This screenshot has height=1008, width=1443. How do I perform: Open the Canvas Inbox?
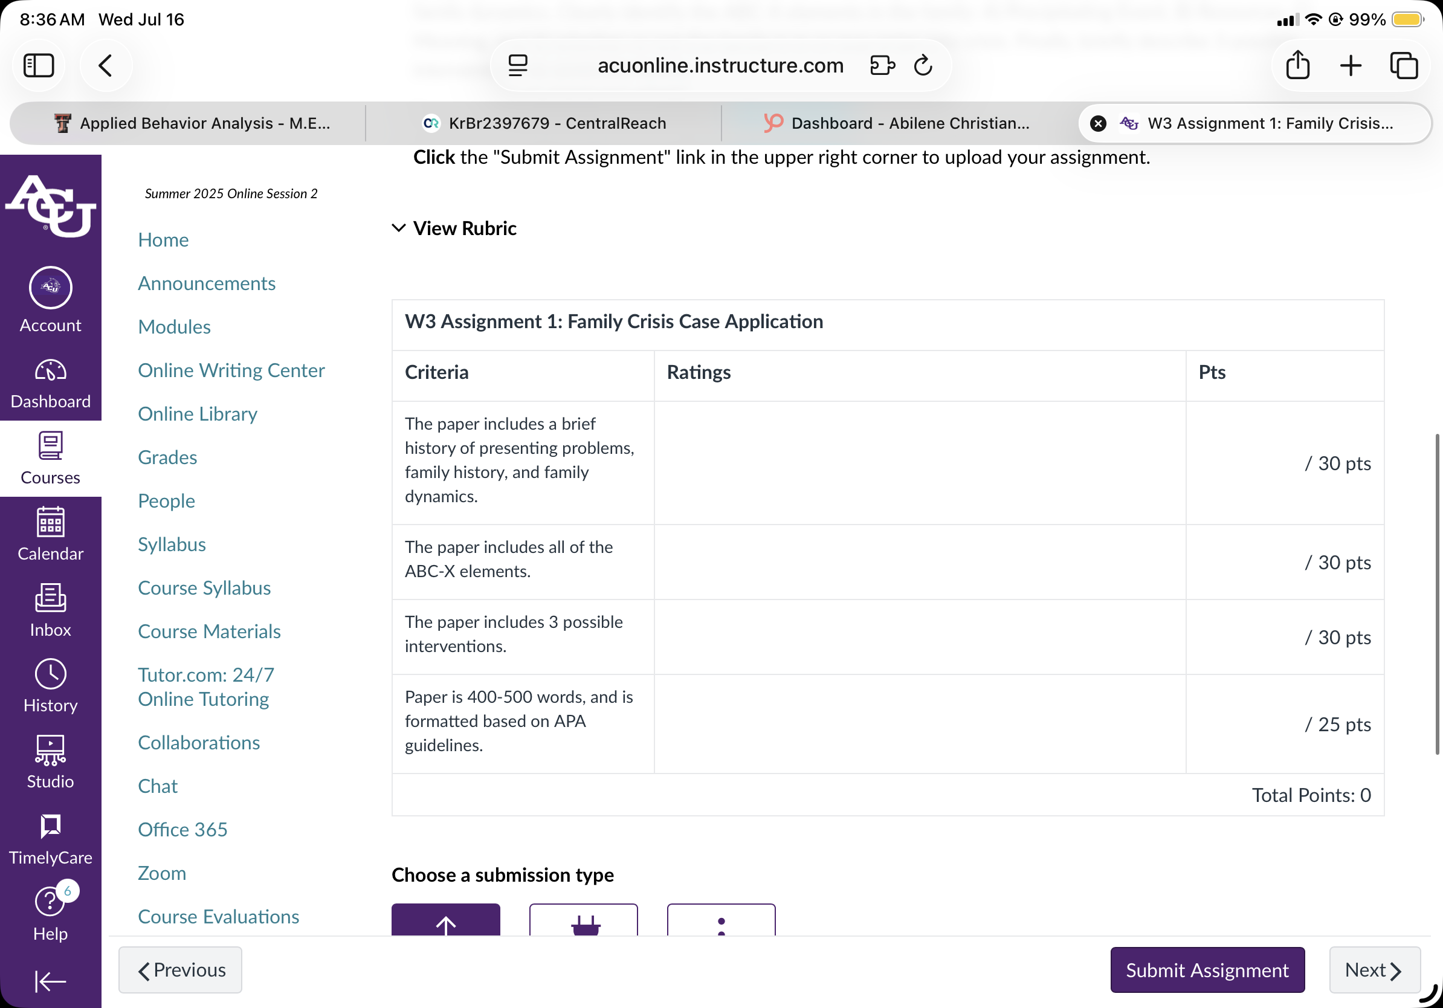pyautogui.click(x=50, y=610)
